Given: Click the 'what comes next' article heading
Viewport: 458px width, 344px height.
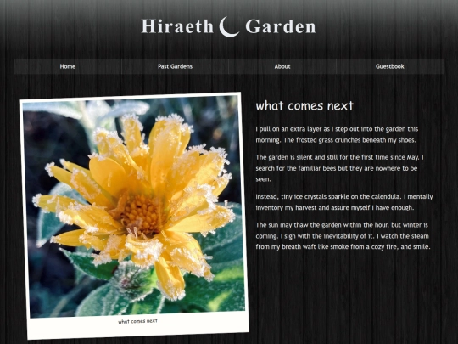Looking at the screenshot, I should point(304,106).
